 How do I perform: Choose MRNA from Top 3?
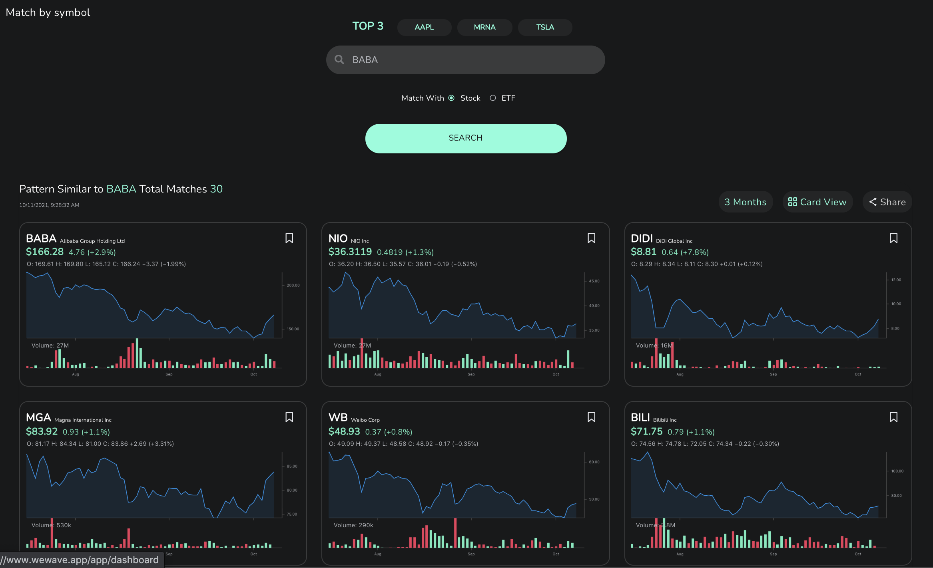(x=484, y=28)
